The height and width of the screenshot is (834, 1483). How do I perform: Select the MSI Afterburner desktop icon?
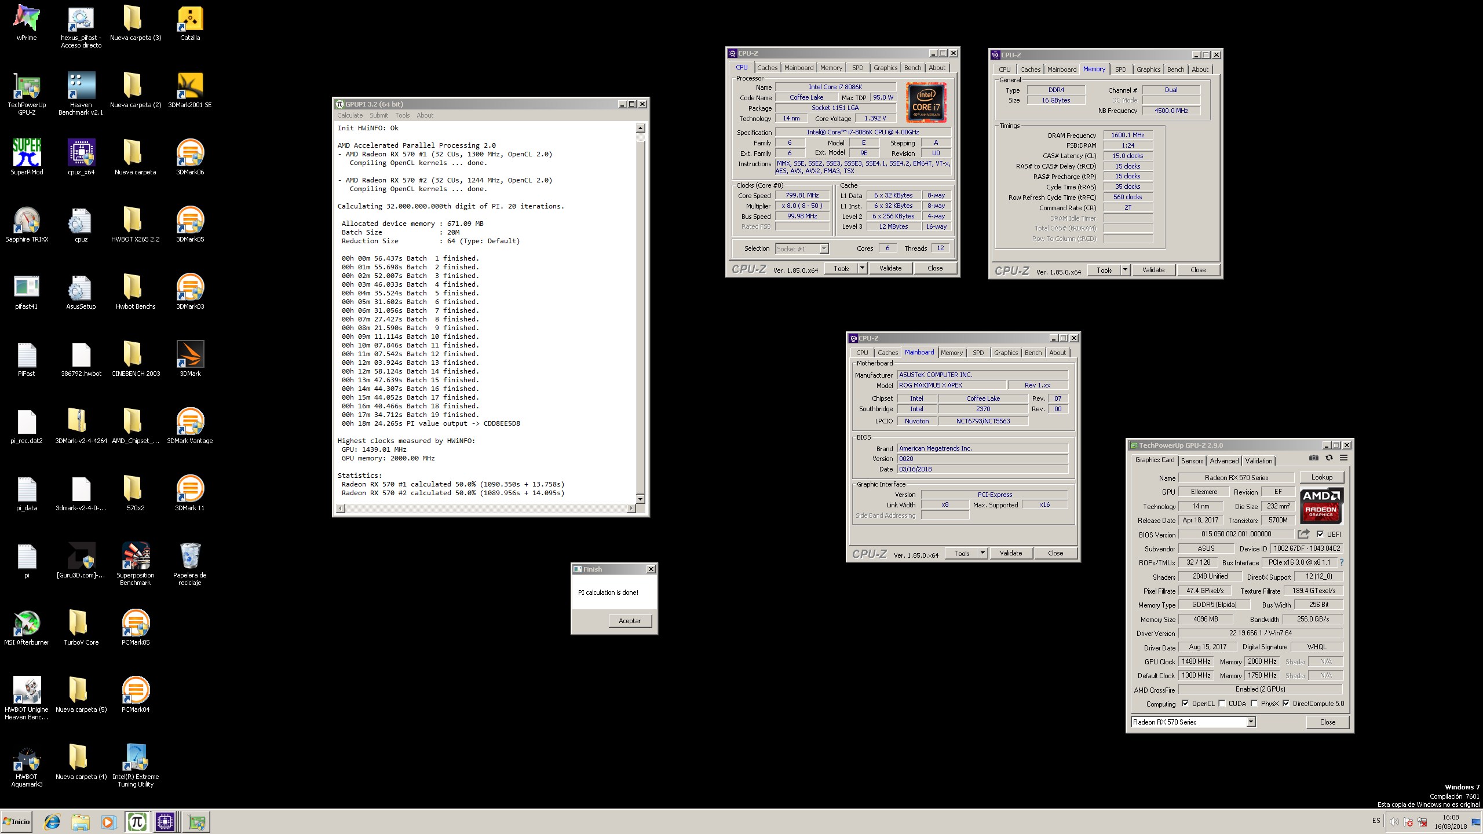27,628
